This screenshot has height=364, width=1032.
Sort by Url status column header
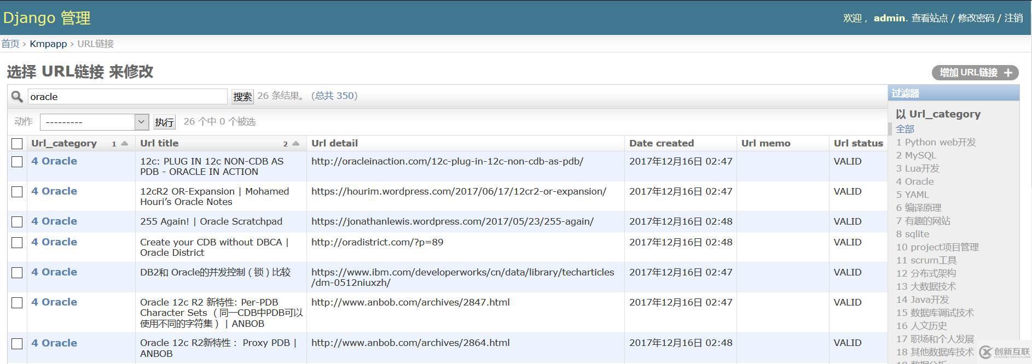click(x=858, y=143)
